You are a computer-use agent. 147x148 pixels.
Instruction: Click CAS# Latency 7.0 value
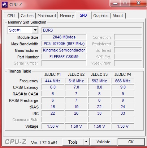[x=76, y=87]
